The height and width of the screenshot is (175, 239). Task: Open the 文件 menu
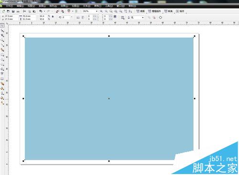coord(9,6)
